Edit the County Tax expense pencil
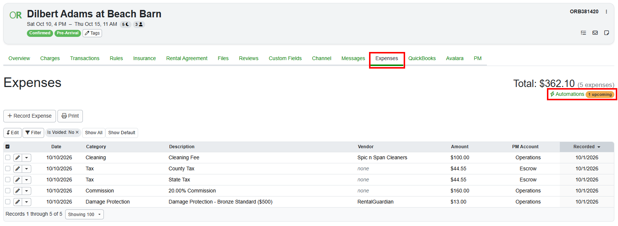618x226 pixels. pos(17,169)
